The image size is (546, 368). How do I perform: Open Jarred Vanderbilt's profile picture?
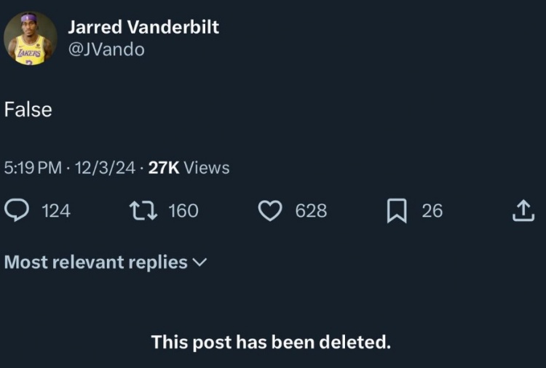(31, 39)
